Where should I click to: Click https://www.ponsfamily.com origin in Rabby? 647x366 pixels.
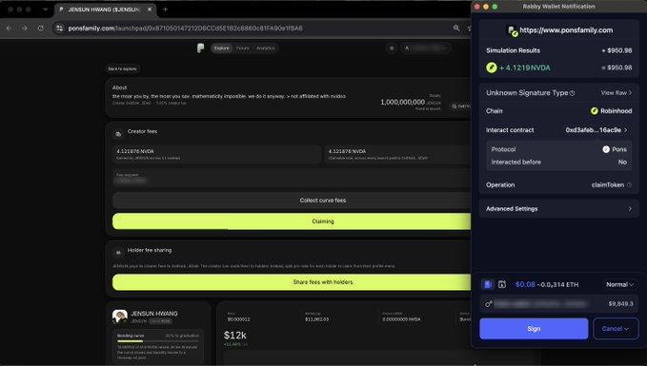[566, 30]
